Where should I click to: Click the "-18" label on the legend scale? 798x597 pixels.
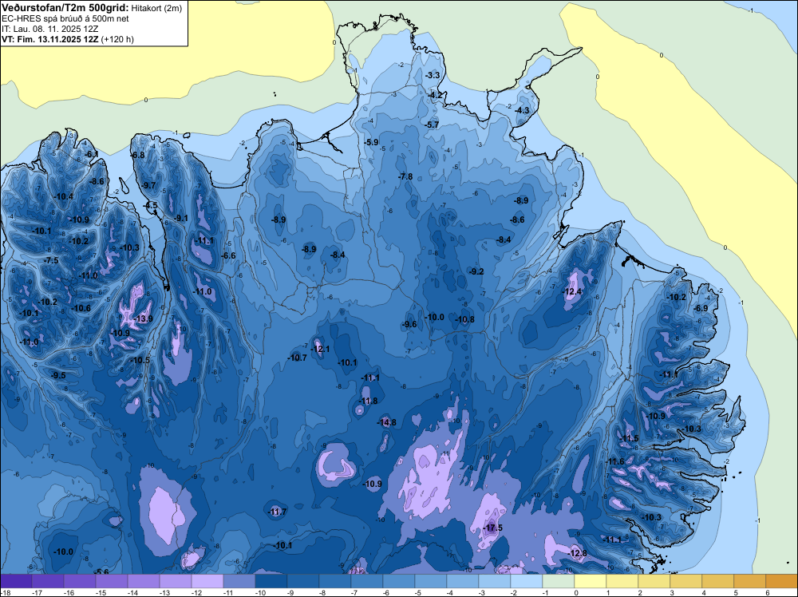(x=5, y=593)
